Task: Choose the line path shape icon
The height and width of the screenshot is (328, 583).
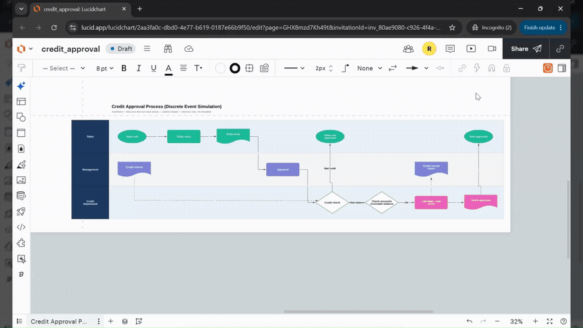Action: (x=345, y=68)
